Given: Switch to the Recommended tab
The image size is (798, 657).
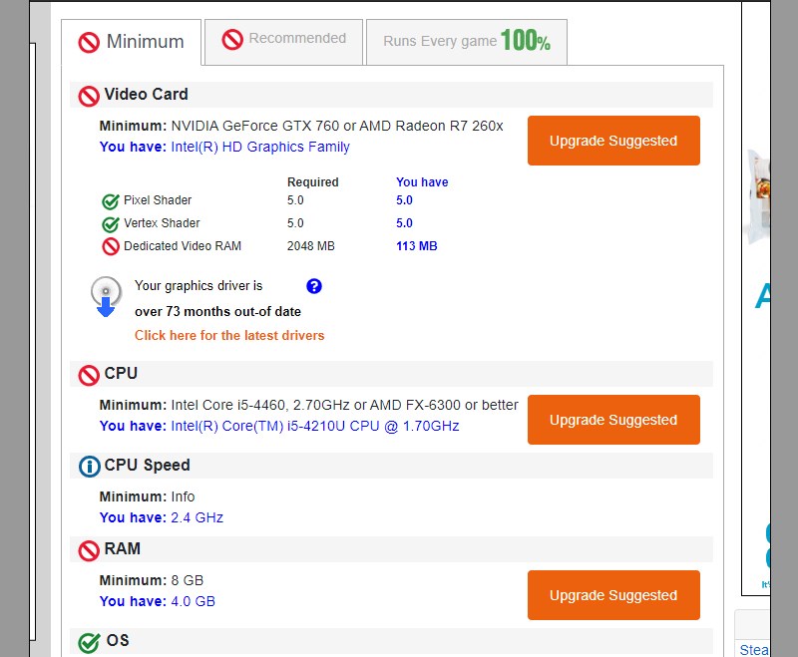Looking at the screenshot, I should pyautogui.click(x=283, y=40).
